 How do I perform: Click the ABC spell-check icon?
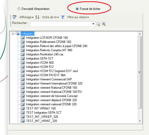(14, 17)
